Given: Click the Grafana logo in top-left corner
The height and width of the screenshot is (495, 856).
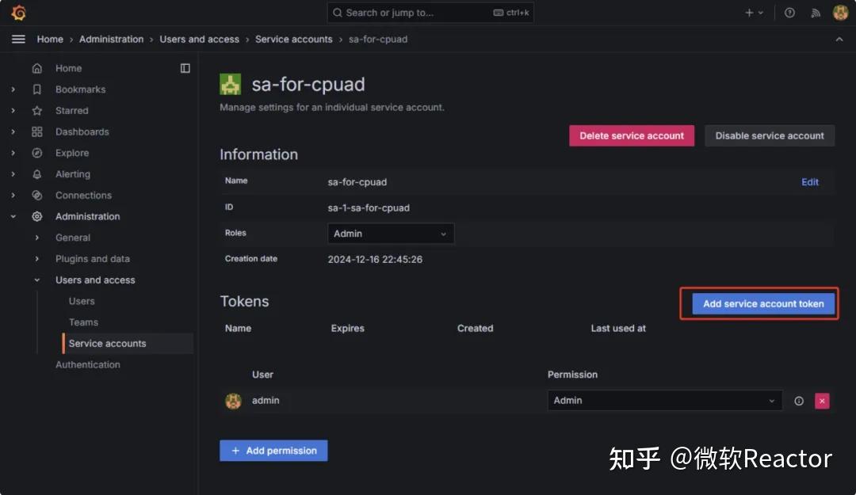Looking at the screenshot, I should (17, 12).
